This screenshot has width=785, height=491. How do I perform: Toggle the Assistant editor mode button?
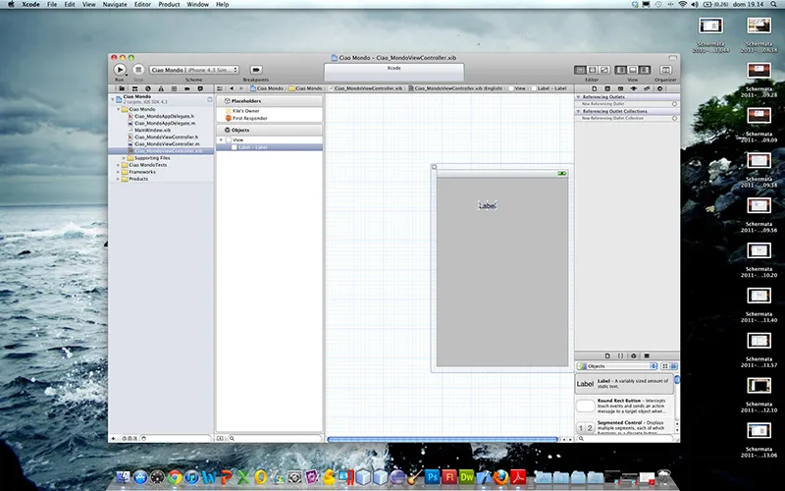tap(592, 70)
